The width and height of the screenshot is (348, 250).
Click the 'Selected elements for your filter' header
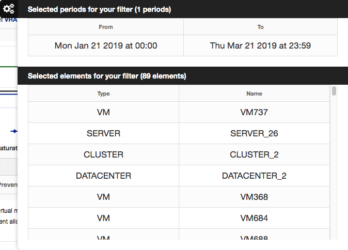coord(107,76)
